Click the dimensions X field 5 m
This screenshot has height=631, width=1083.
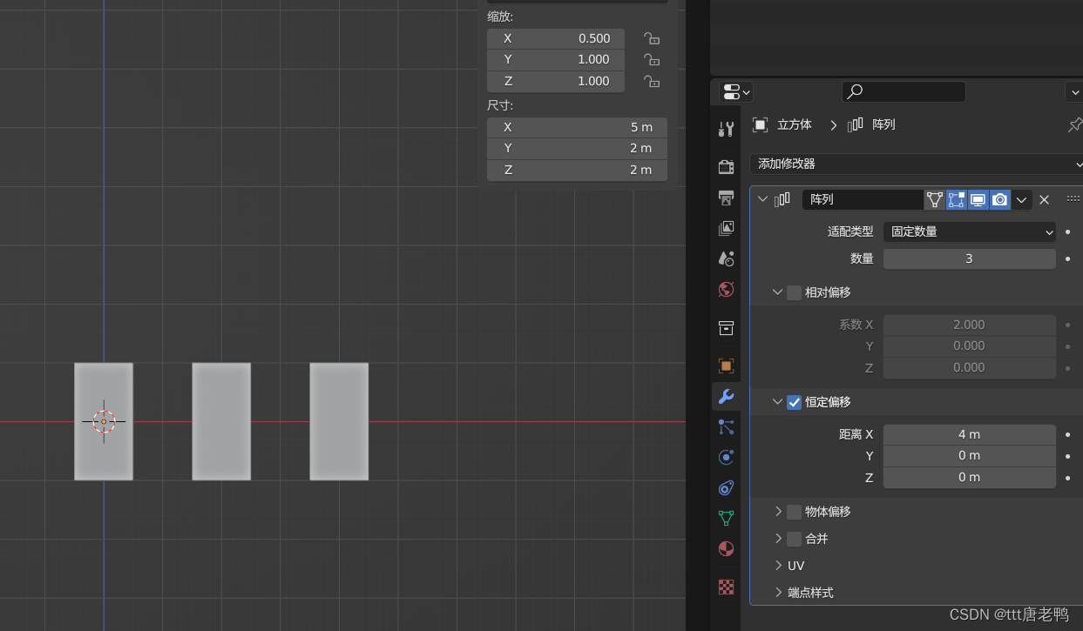[577, 127]
